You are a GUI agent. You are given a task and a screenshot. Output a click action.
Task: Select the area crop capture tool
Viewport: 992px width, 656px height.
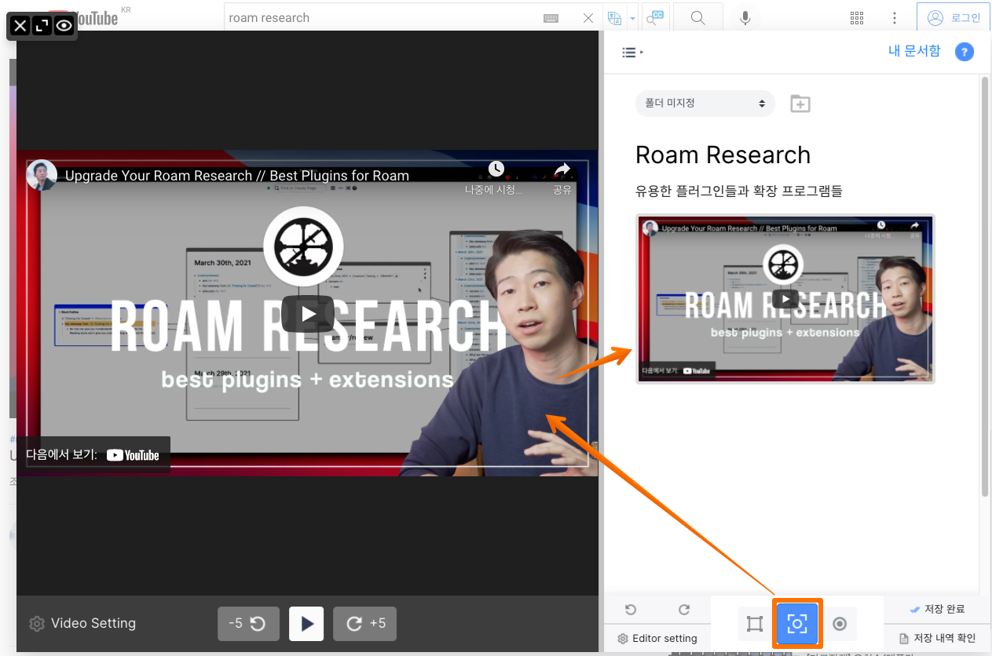tap(755, 624)
